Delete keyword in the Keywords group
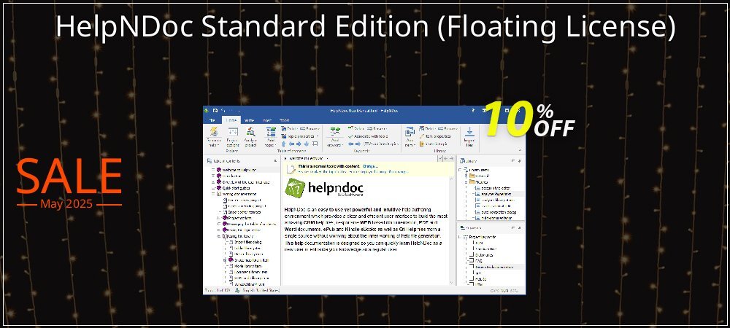This screenshot has height=328, width=730. [x=356, y=129]
